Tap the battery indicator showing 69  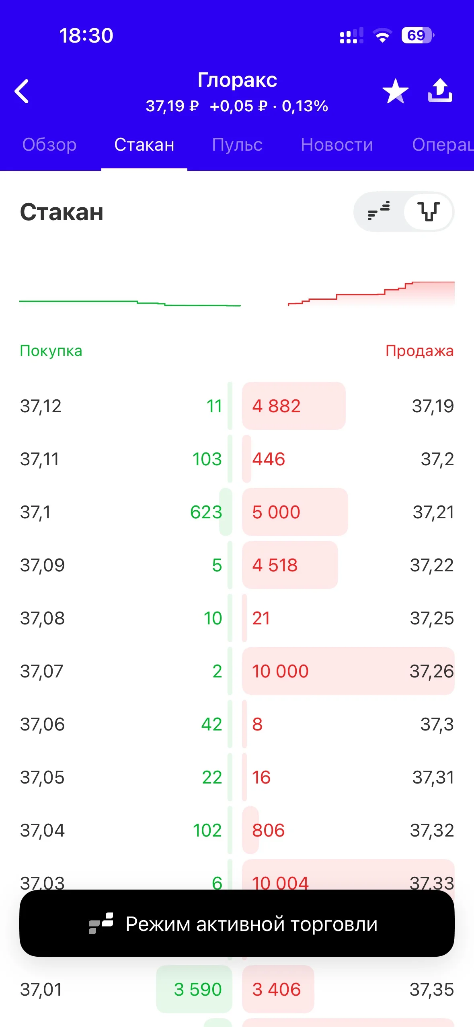[418, 35]
